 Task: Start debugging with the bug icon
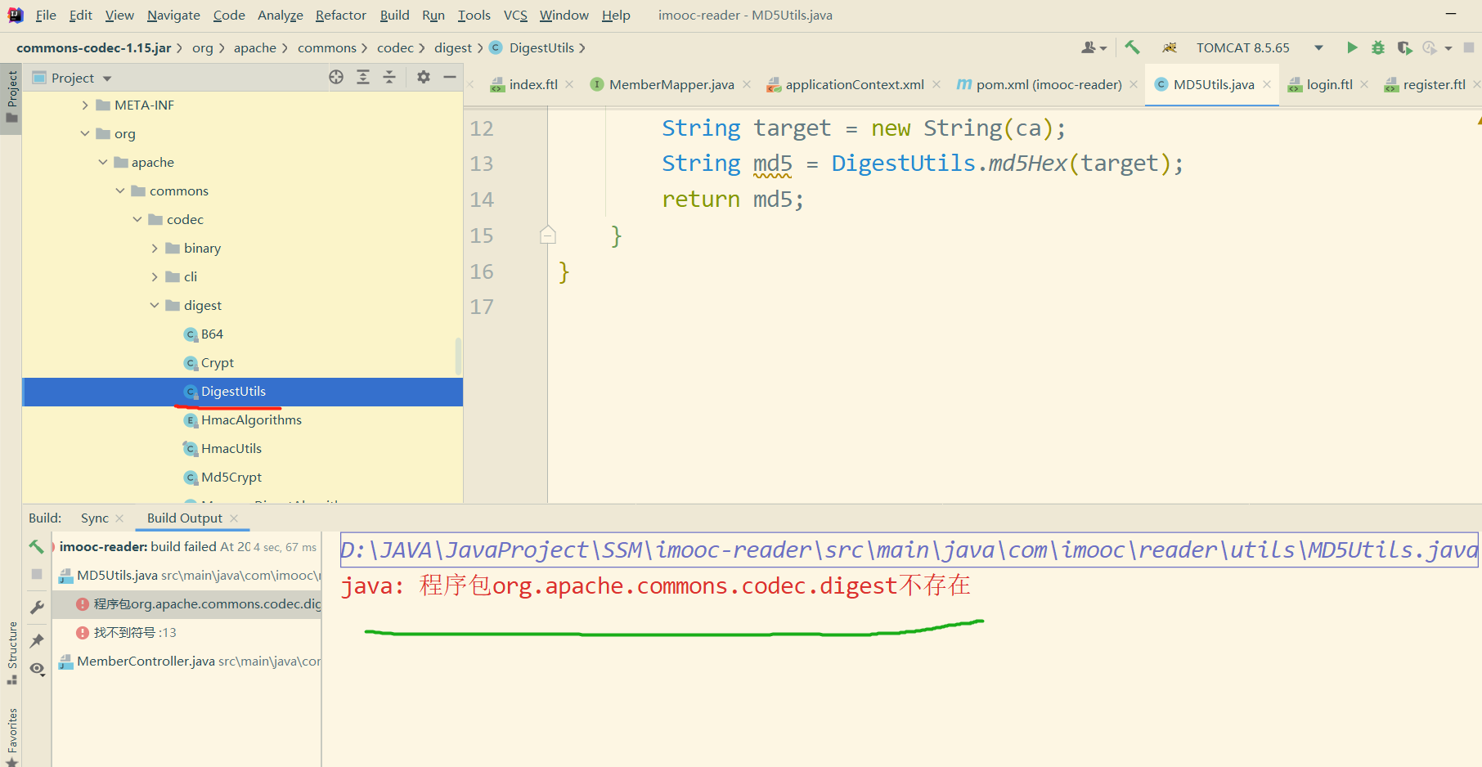coord(1378,47)
